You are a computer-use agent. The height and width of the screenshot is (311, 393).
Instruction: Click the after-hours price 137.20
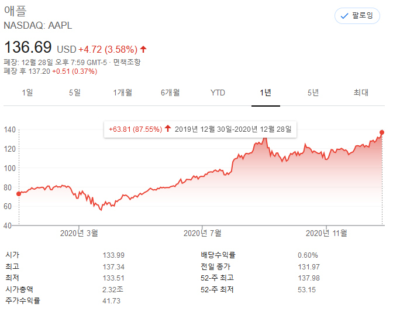pyautogui.click(x=39, y=71)
